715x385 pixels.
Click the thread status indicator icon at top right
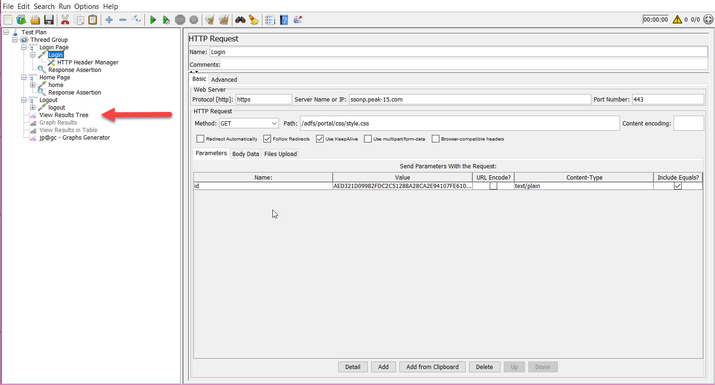point(708,19)
